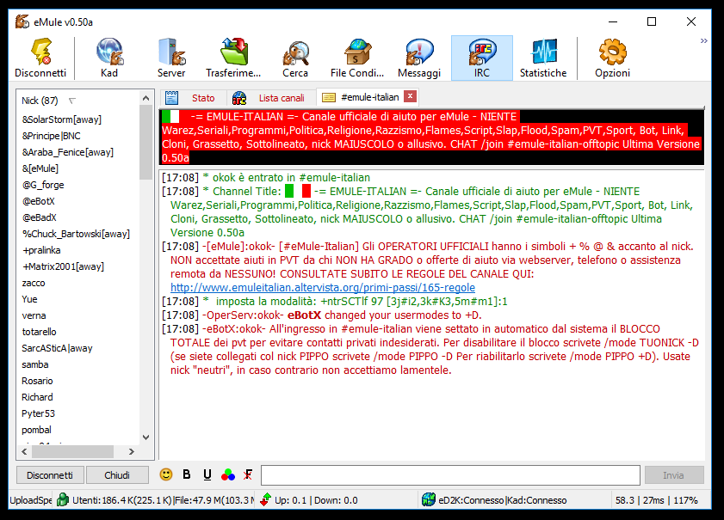
Task: Expand the toolbar overflow chevron
Action: [x=703, y=40]
